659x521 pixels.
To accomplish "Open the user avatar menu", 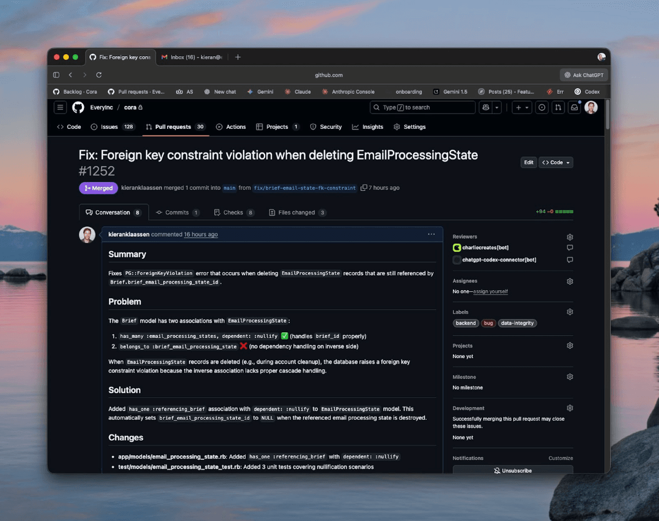I will (x=591, y=107).
